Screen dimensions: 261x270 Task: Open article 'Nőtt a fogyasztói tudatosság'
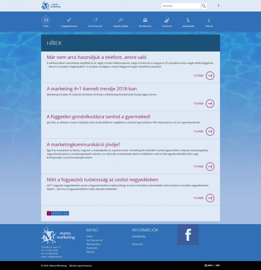(x=102, y=180)
